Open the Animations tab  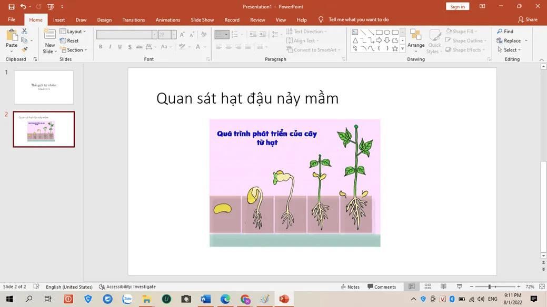(x=167, y=19)
